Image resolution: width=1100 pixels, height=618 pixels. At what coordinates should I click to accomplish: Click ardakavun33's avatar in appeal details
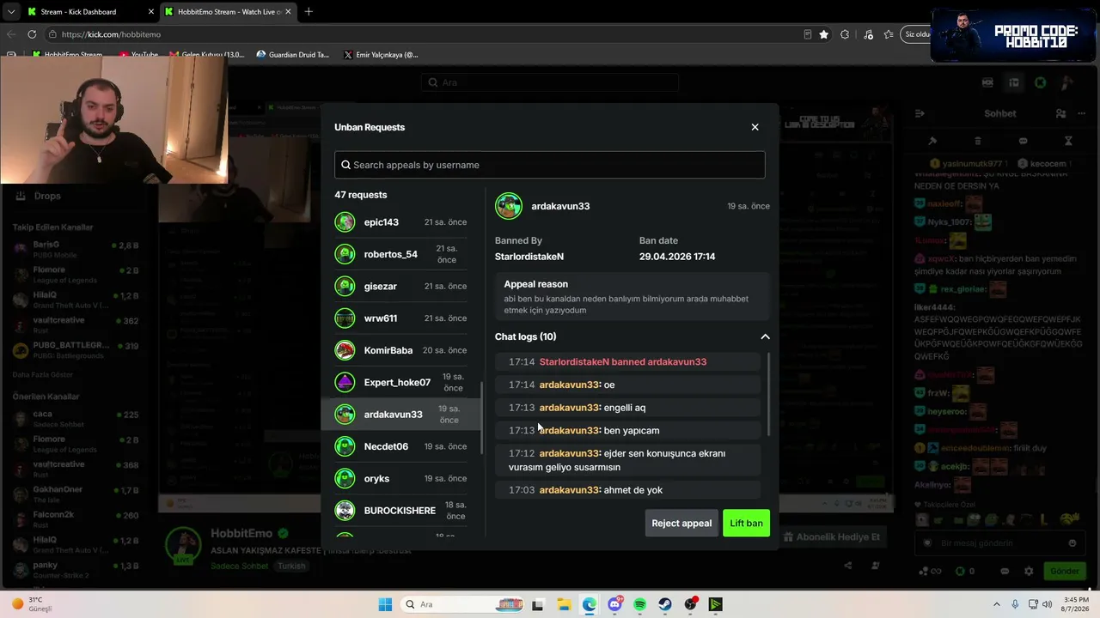[509, 206]
